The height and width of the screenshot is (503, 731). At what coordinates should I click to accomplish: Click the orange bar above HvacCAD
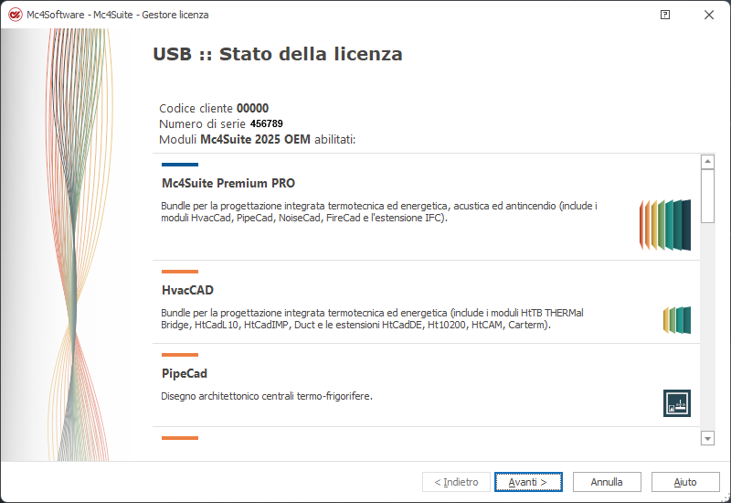[x=180, y=272]
